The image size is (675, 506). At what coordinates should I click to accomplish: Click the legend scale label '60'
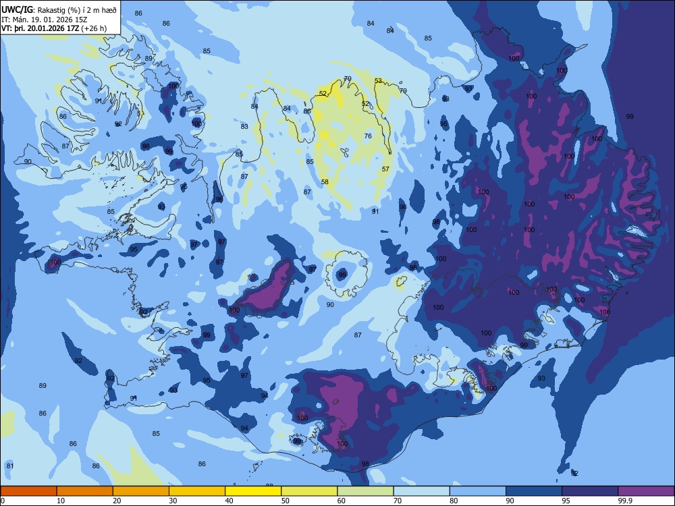coord(342,501)
